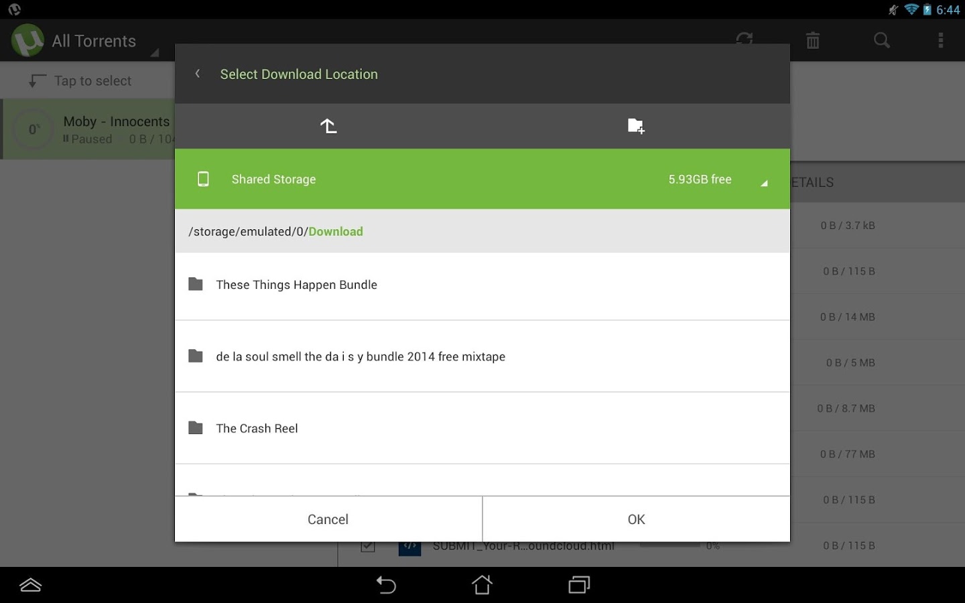
Task: Open de la soul mixtape folder
Action: coord(482,356)
